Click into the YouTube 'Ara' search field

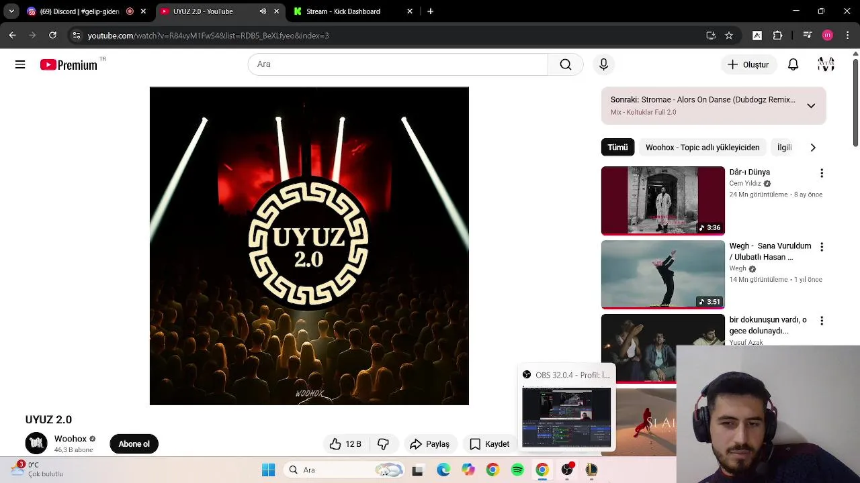398,64
